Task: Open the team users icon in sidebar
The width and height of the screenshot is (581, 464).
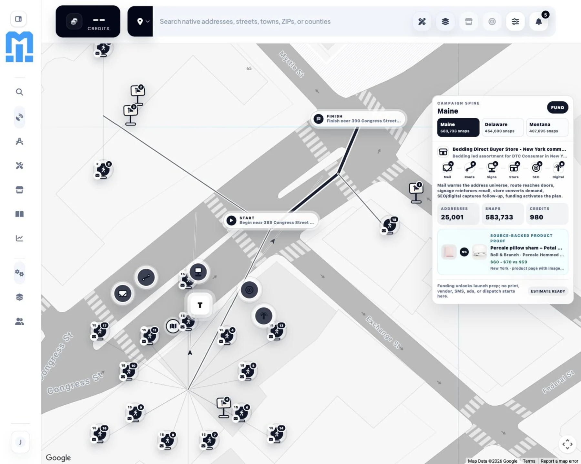Action: pos(19,321)
